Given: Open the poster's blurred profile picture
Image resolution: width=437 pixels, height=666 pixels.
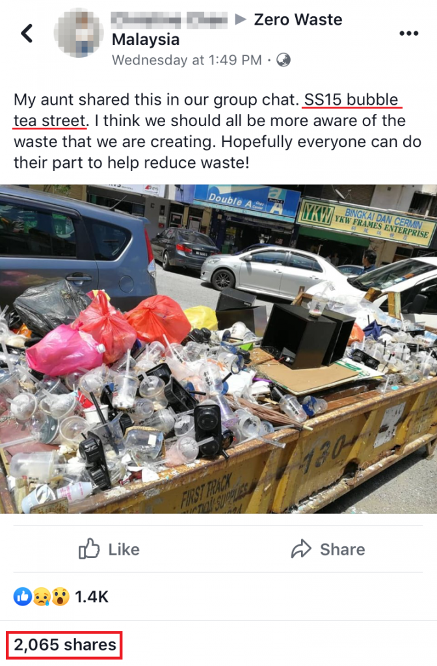Looking at the screenshot, I should [x=79, y=33].
